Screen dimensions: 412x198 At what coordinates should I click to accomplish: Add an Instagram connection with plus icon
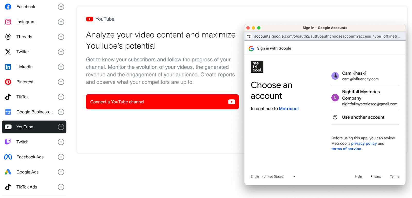pos(61,22)
